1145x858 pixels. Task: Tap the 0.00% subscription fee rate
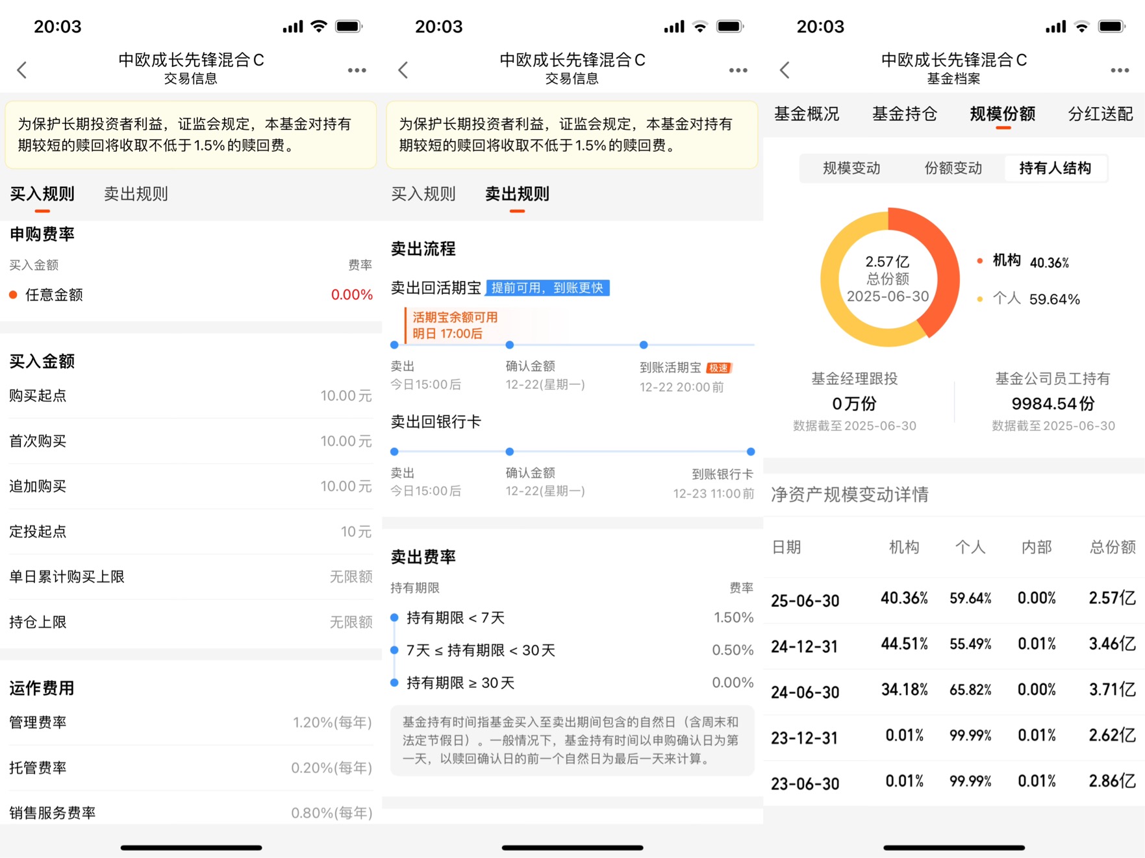point(352,295)
